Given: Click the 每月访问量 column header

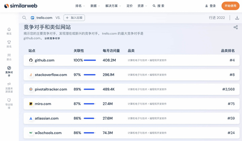Looking at the screenshot, I should click(x=111, y=51).
